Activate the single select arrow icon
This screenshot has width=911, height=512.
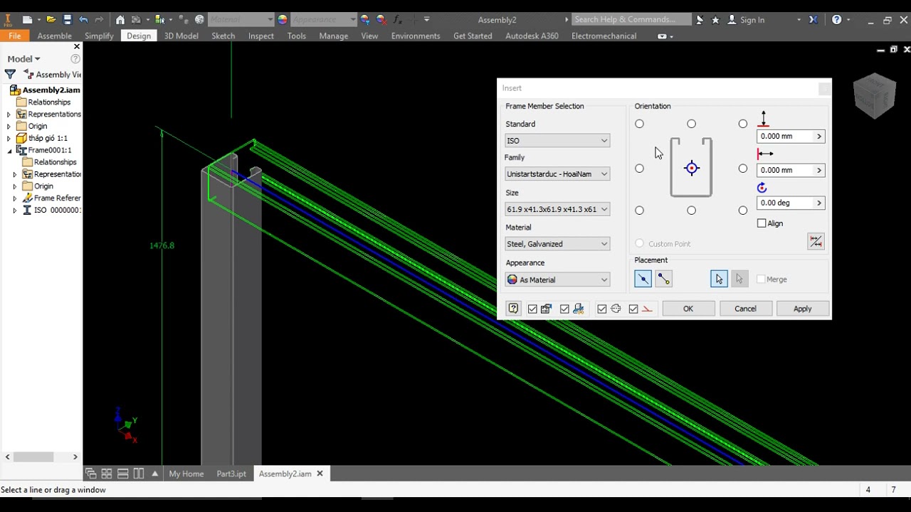(719, 279)
